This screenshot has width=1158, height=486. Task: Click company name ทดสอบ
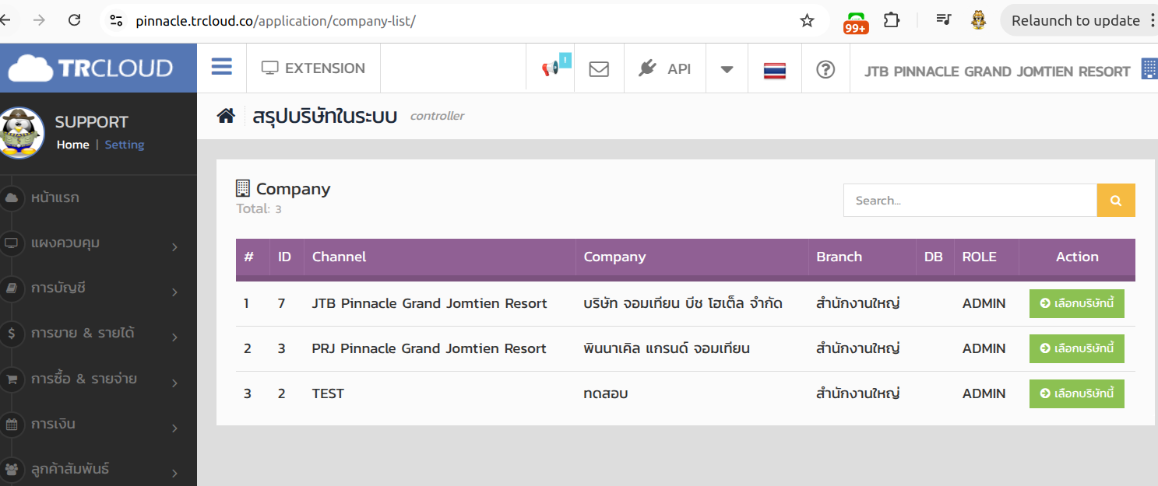click(x=606, y=393)
